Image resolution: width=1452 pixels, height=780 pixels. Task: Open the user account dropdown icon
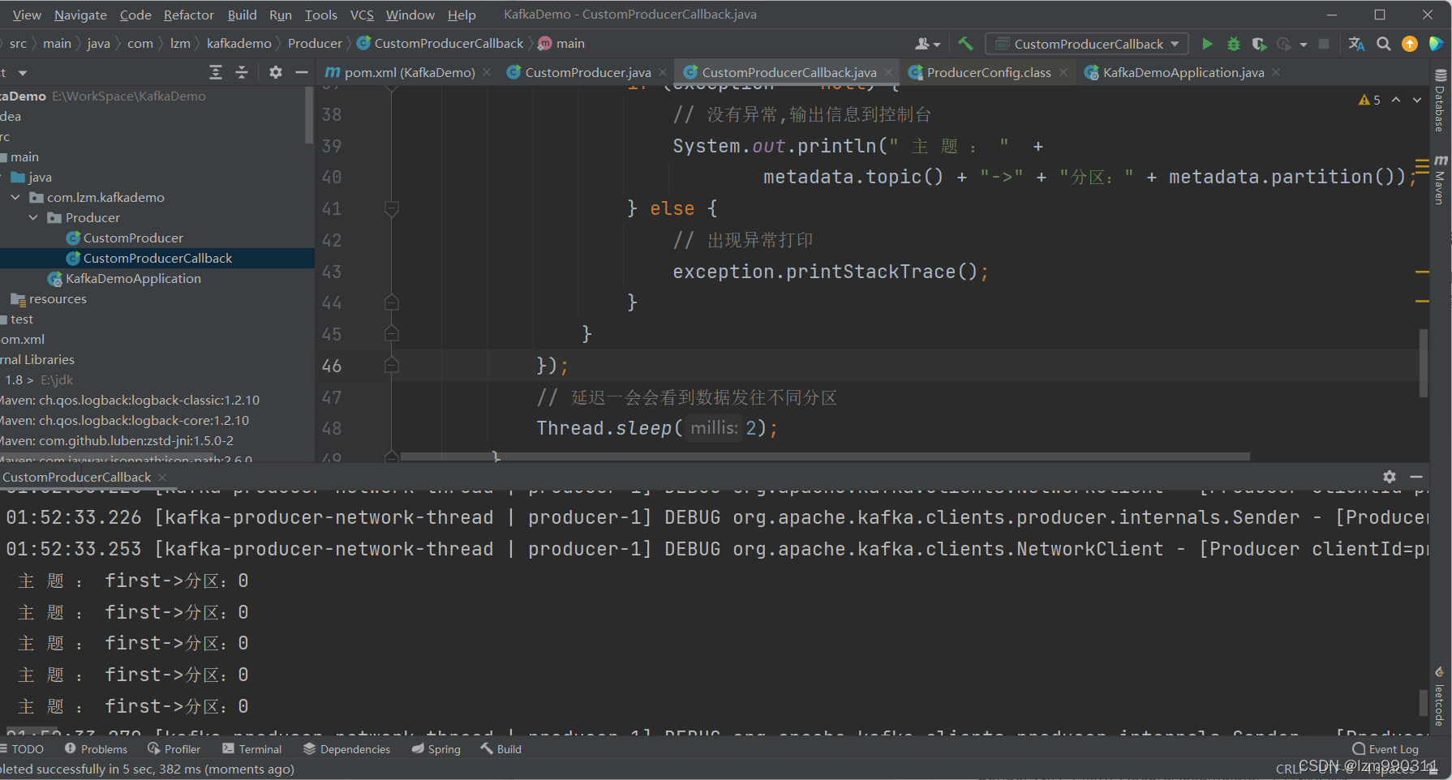coord(927,44)
